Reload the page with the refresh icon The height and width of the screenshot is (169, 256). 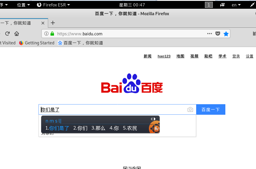click(7, 34)
